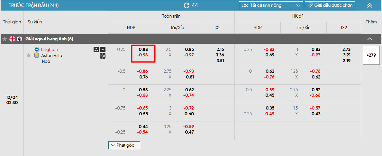The image size is (382, 156).
Task: Click Giải đấu được chọn button
Action: (330, 5)
